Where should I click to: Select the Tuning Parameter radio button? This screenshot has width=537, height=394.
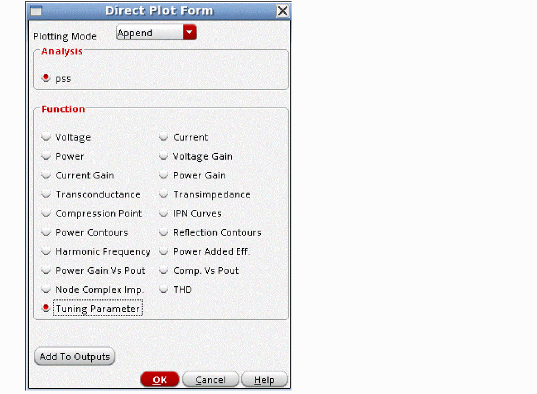(x=46, y=308)
